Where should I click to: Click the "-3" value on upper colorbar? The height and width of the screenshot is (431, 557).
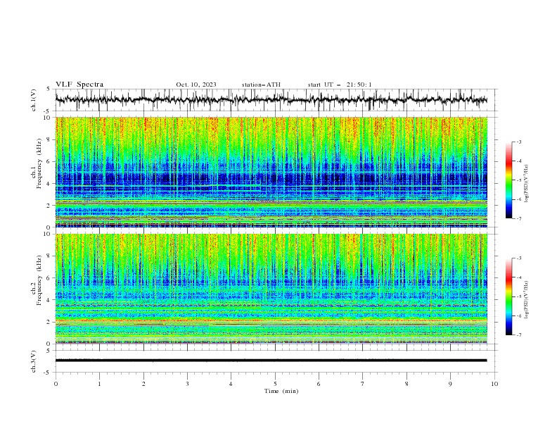coord(518,142)
